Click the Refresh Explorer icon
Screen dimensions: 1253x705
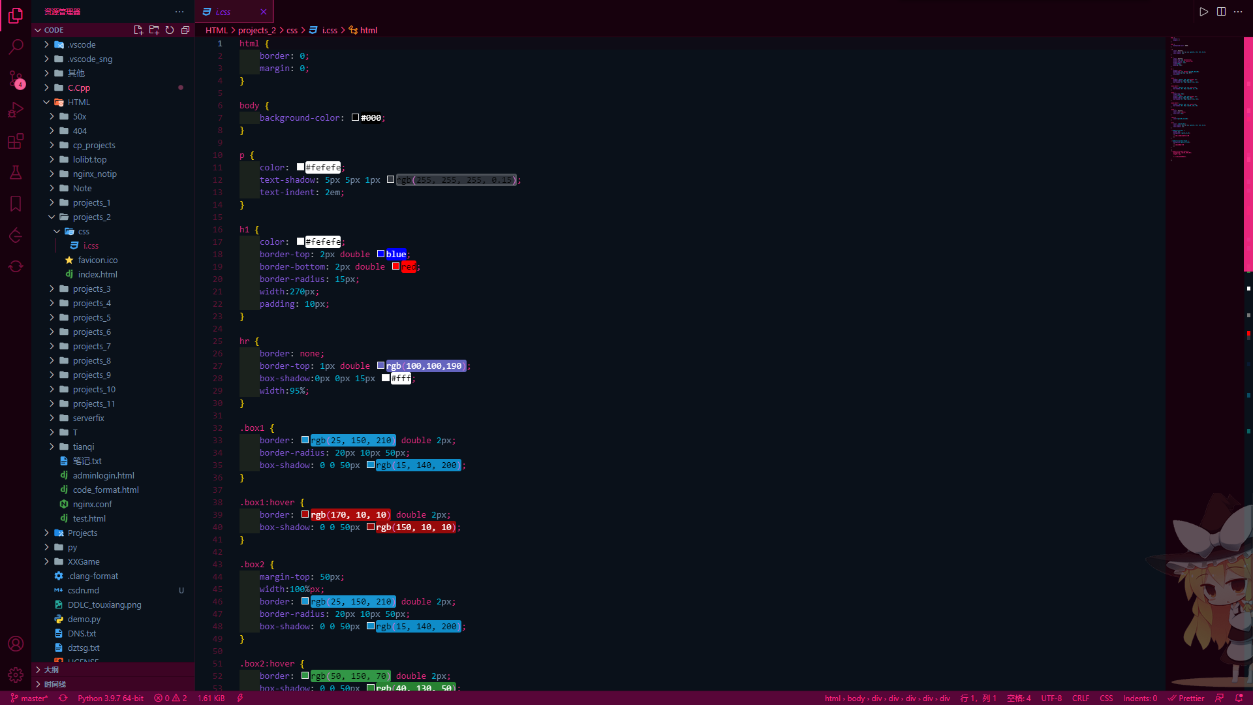[170, 29]
